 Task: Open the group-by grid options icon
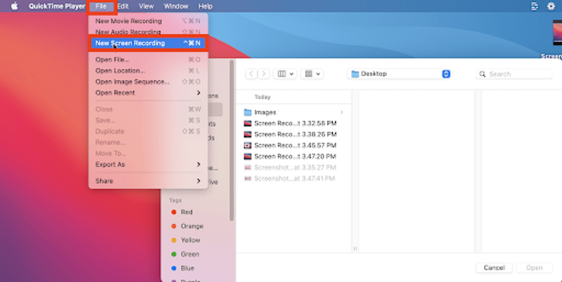point(312,74)
